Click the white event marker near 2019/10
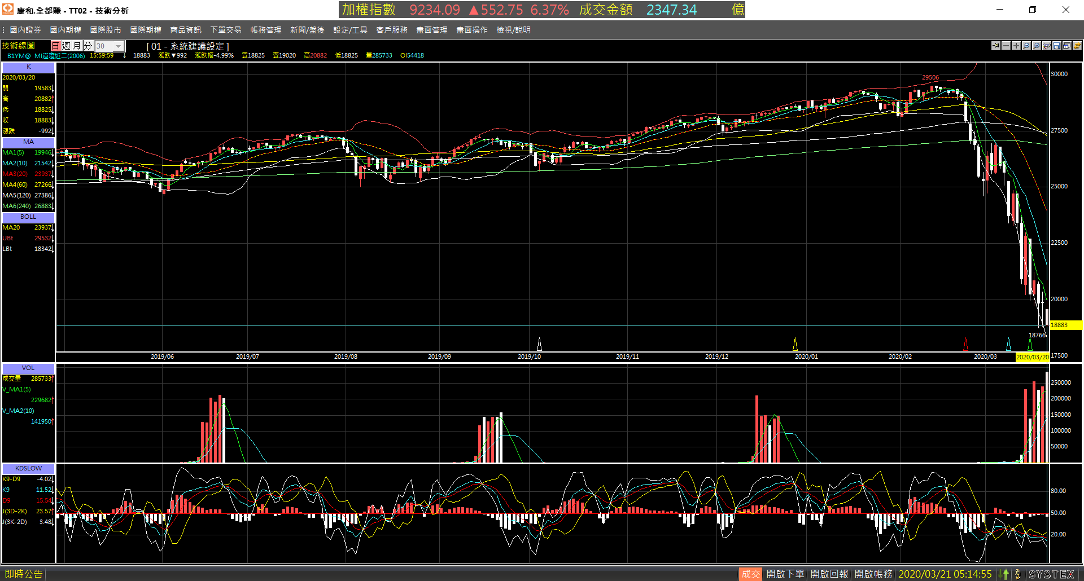This screenshot has height=581, width=1084. [539, 344]
